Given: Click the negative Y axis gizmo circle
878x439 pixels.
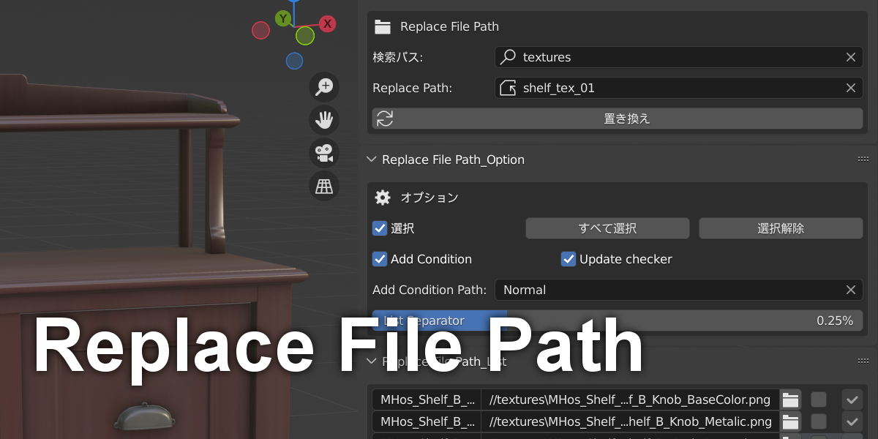Looking at the screenshot, I should [x=305, y=35].
